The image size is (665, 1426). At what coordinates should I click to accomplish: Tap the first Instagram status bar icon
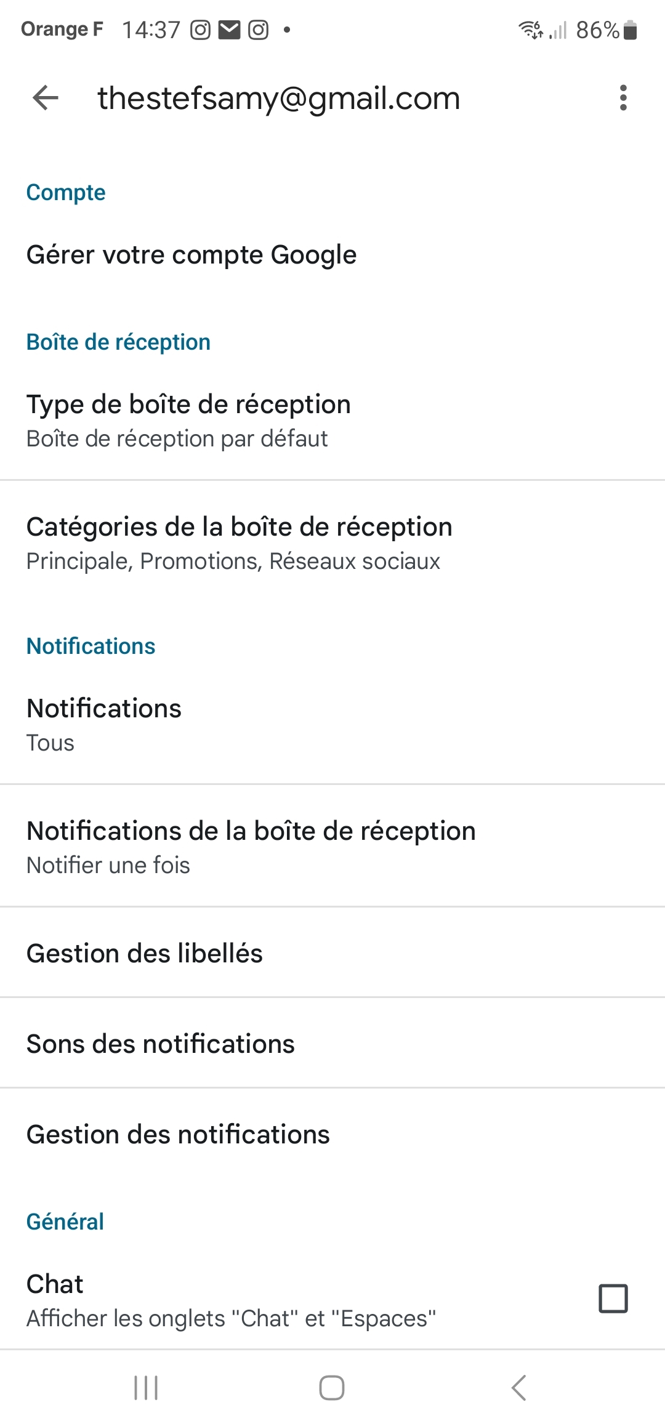[200, 30]
